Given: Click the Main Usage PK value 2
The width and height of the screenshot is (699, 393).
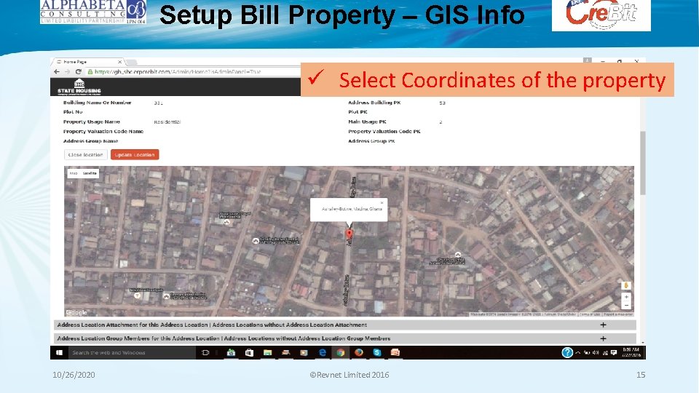Looking at the screenshot, I should (x=441, y=122).
